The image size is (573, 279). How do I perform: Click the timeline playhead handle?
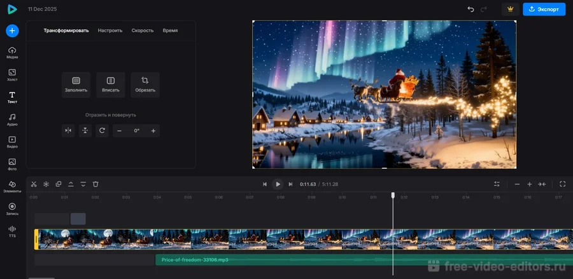pyautogui.click(x=393, y=195)
